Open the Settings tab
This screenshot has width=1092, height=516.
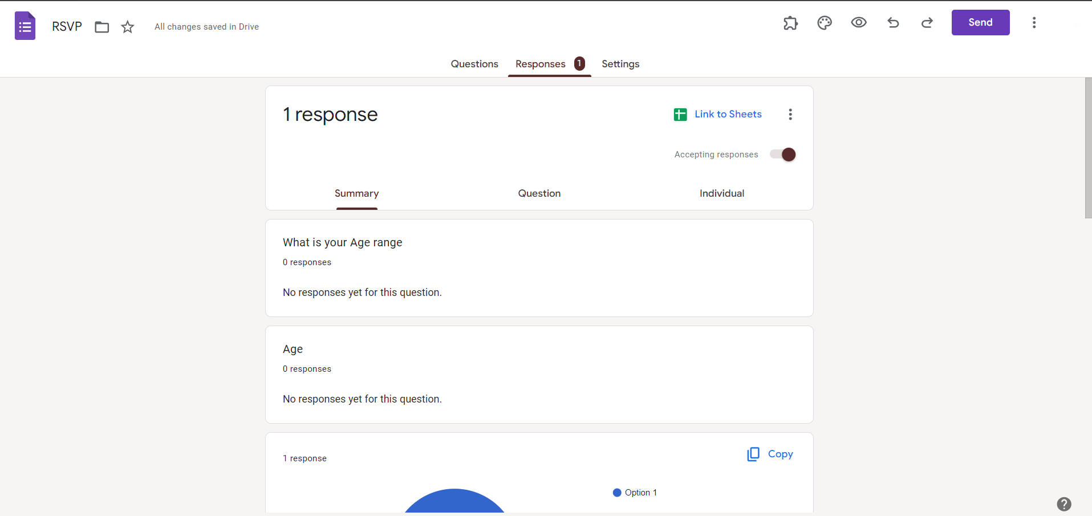620,64
